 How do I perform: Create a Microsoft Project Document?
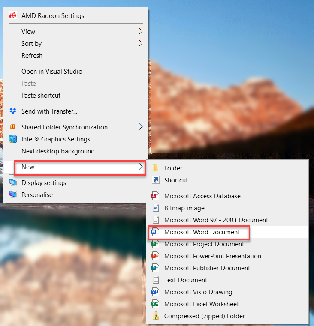click(x=227, y=244)
